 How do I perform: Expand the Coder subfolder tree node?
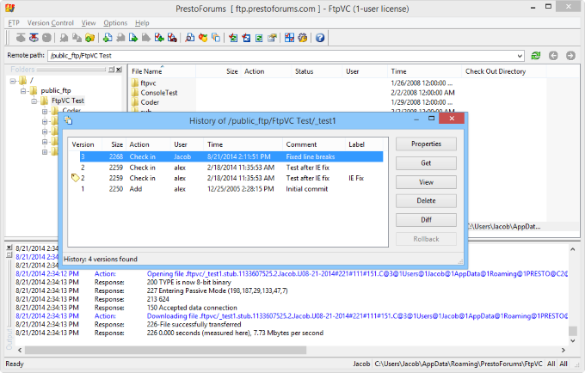pyautogui.click(x=45, y=111)
